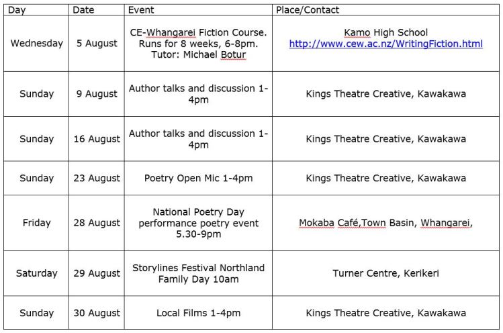This screenshot has width=503, height=333.
Task: Click the Mokaba Café, Town Basin place text
Action: click(385, 223)
